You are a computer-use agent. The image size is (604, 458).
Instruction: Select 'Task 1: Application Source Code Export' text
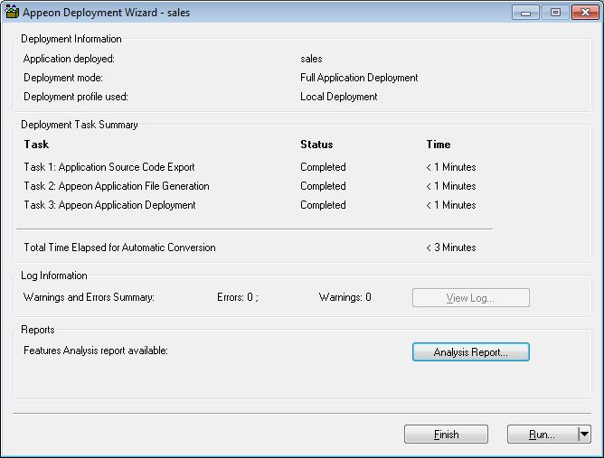click(109, 167)
